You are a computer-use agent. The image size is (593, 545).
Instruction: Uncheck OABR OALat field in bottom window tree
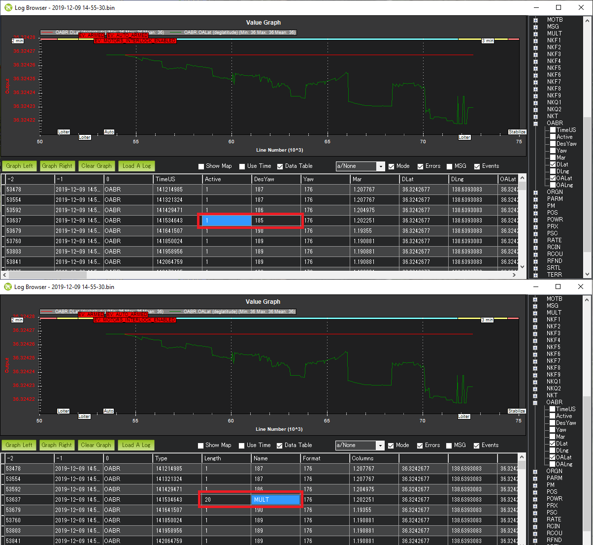tap(552, 457)
